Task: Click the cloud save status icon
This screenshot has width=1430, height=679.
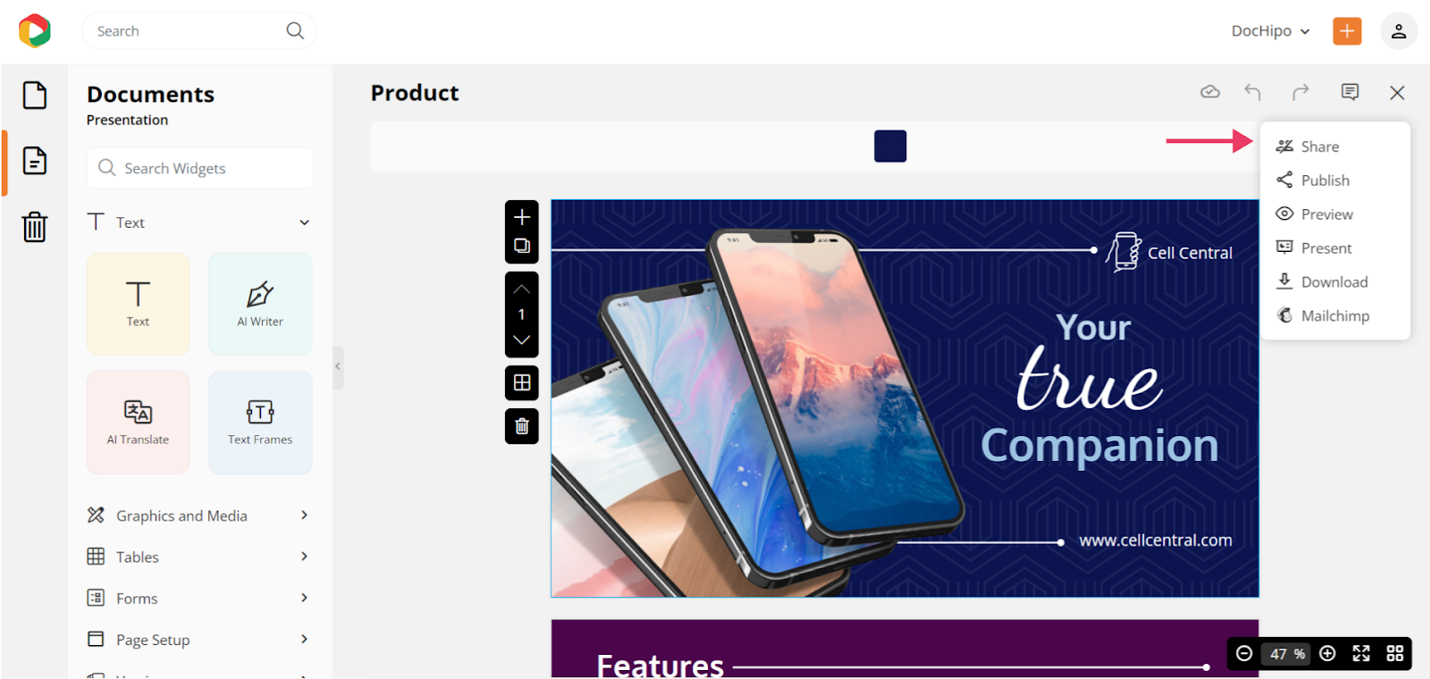Action: tap(1210, 92)
